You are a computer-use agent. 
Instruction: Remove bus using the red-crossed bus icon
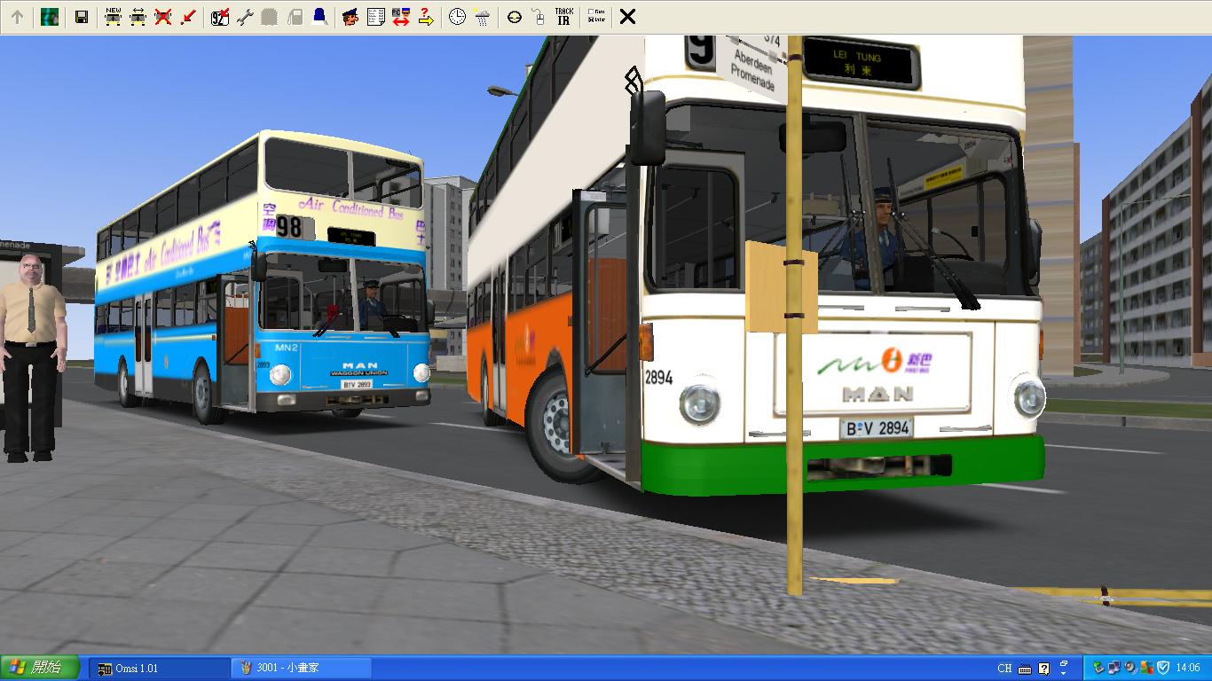point(162,17)
